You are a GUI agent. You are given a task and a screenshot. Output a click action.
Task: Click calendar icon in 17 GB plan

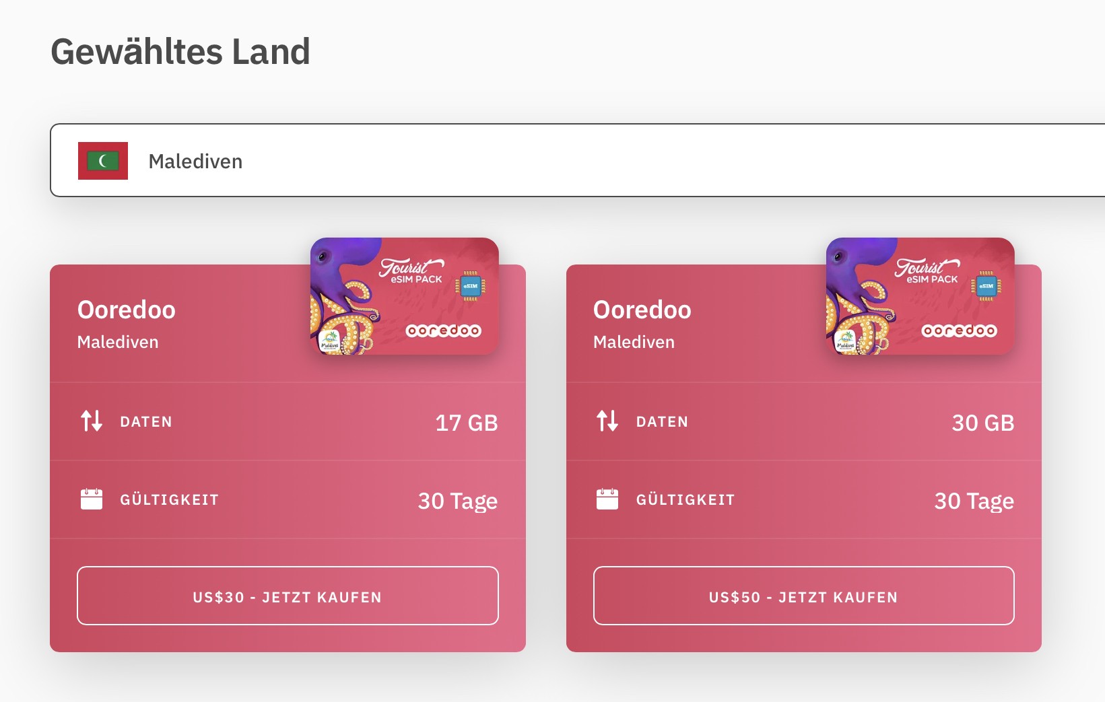[92, 499]
